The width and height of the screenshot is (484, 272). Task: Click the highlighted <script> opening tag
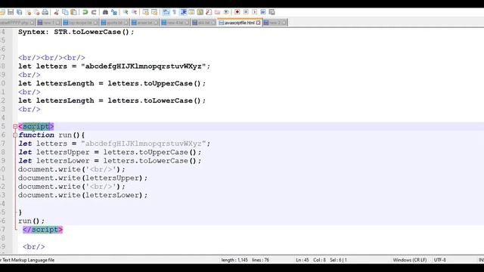[x=36, y=126]
